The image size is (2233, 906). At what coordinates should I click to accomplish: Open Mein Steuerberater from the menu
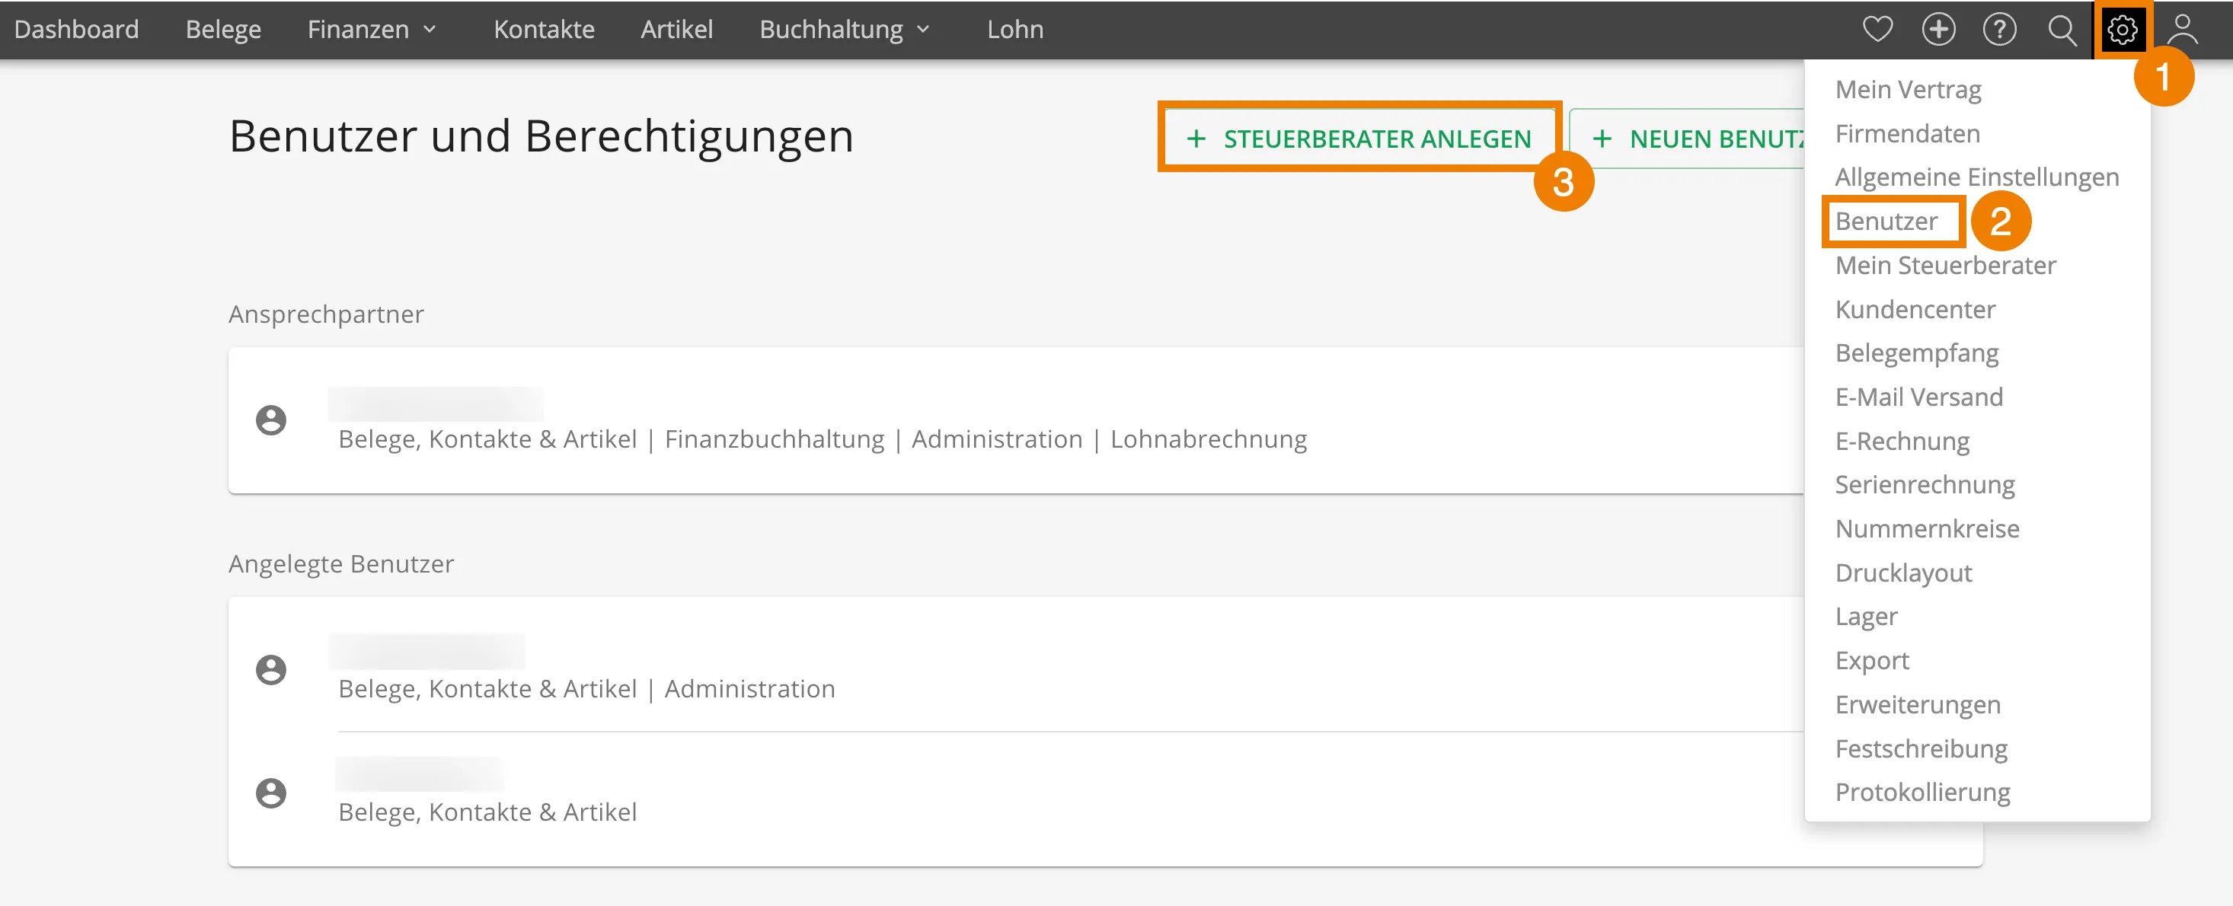[x=1945, y=265]
